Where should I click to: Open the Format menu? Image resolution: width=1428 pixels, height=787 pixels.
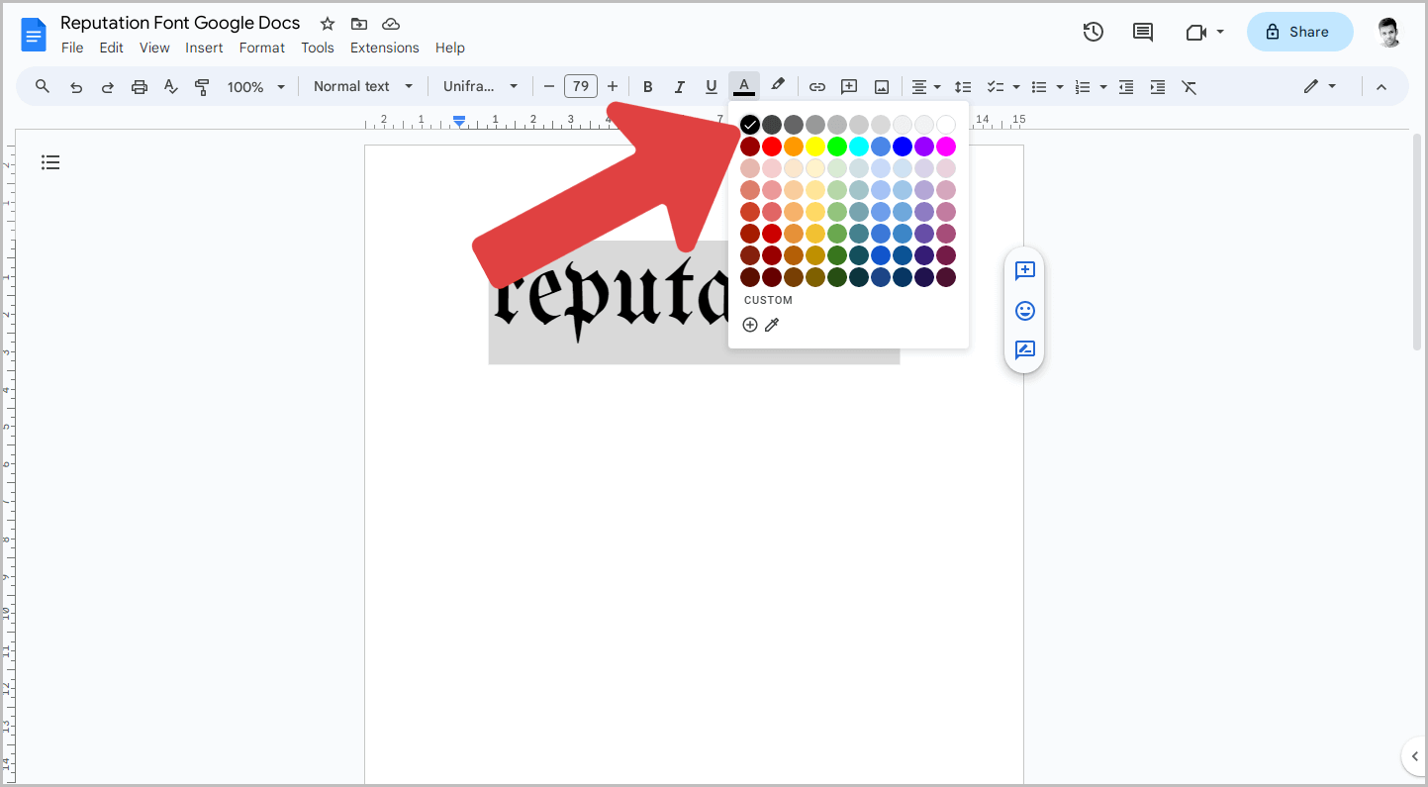point(261,48)
